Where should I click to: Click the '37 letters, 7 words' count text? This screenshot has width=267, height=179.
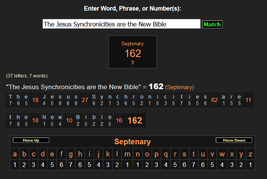point(27,76)
